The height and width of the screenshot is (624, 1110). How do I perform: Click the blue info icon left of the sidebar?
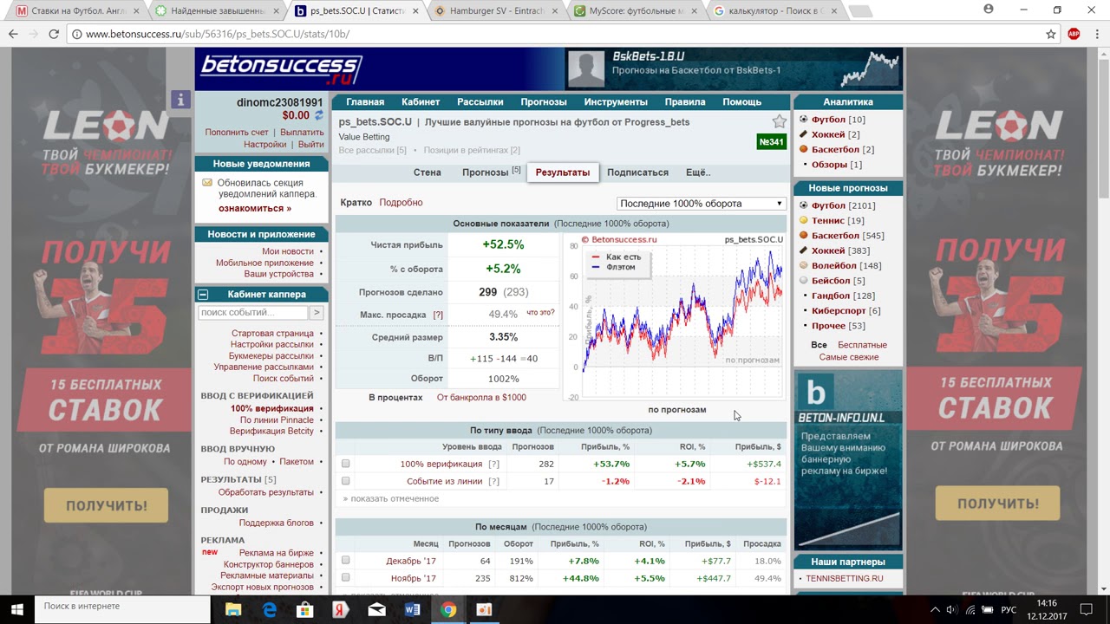pyautogui.click(x=180, y=100)
